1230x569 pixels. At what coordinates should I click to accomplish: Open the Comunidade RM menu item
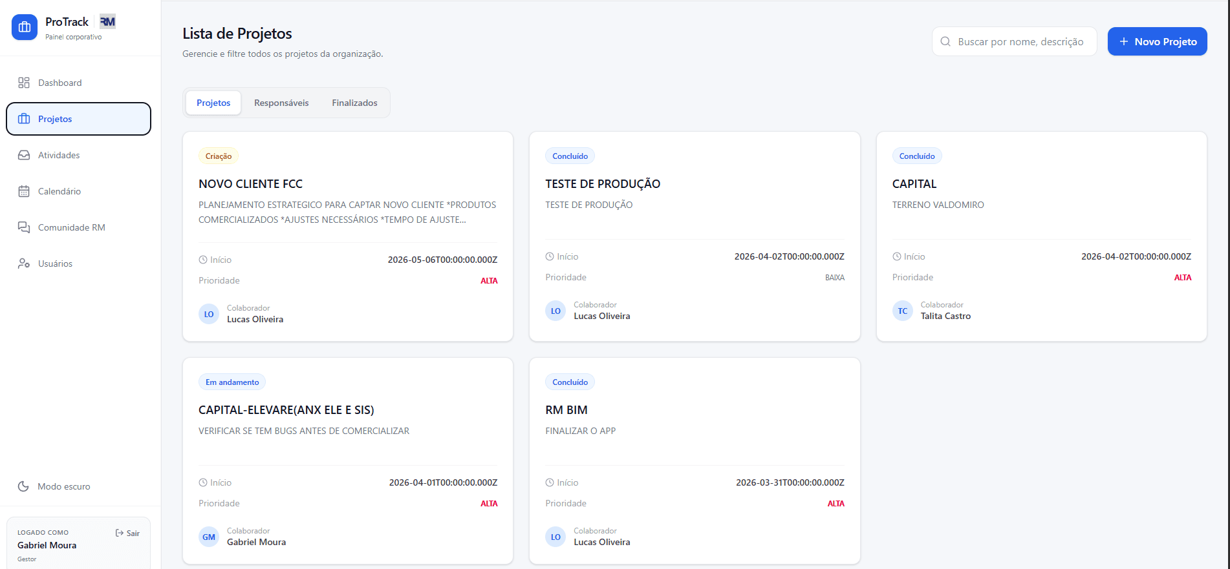(79, 227)
